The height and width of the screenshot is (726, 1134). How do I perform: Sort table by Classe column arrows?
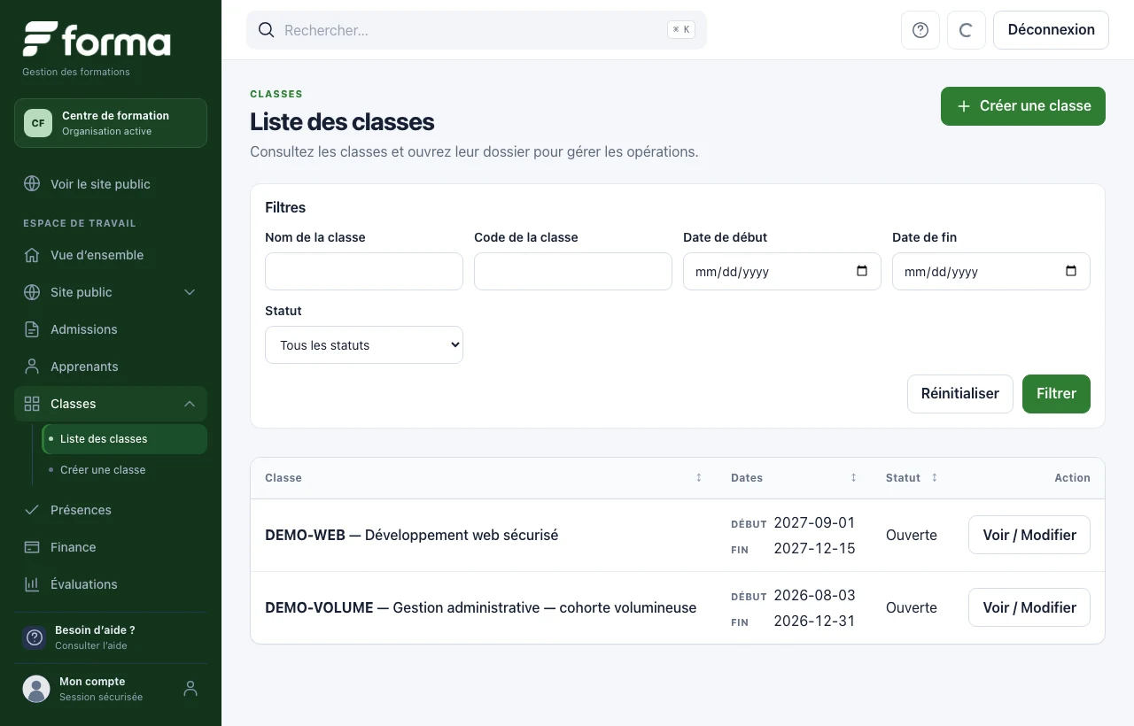[x=699, y=478]
